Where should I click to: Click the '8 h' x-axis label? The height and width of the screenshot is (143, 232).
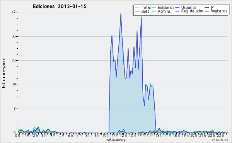tap(88, 135)
